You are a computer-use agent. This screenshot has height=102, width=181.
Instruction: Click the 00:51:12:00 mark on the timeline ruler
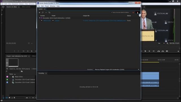tap(161, 60)
